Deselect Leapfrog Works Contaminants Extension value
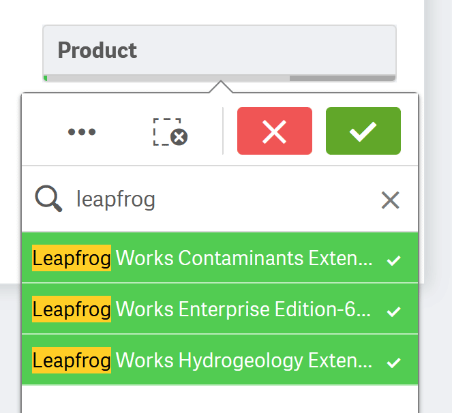This screenshot has width=452, height=413. pyautogui.click(x=220, y=258)
